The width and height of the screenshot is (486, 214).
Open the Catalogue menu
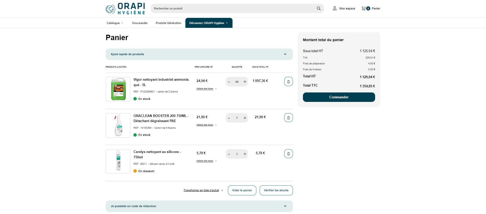[x=115, y=23]
